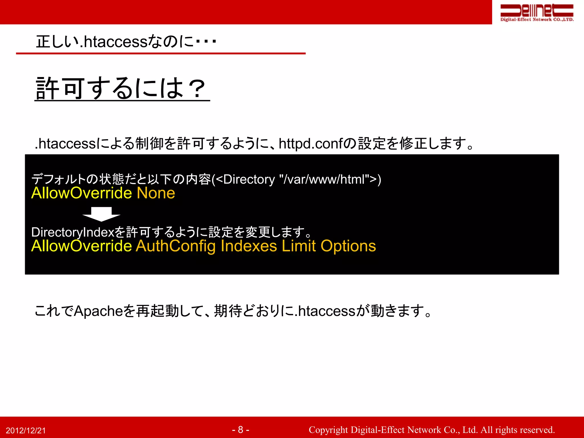Image resolution: width=584 pixels, height=438 pixels.
Task: Select 'AllowOverride AuthConfig Indexes Limit Options' line
Action: pyautogui.click(x=204, y=246)
